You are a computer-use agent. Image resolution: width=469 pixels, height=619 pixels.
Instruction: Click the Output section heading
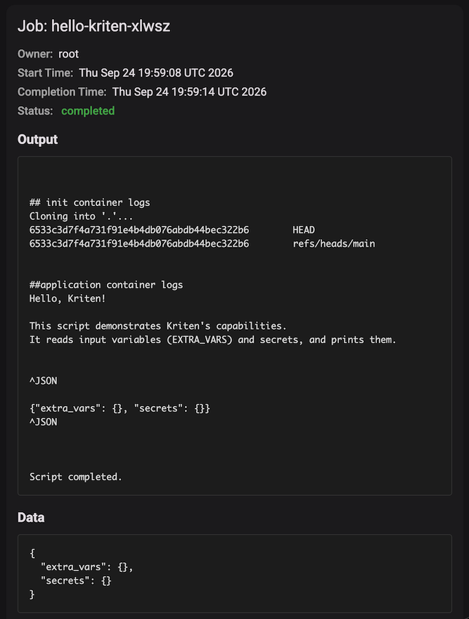pyautogui.click(x=37, y=139)
